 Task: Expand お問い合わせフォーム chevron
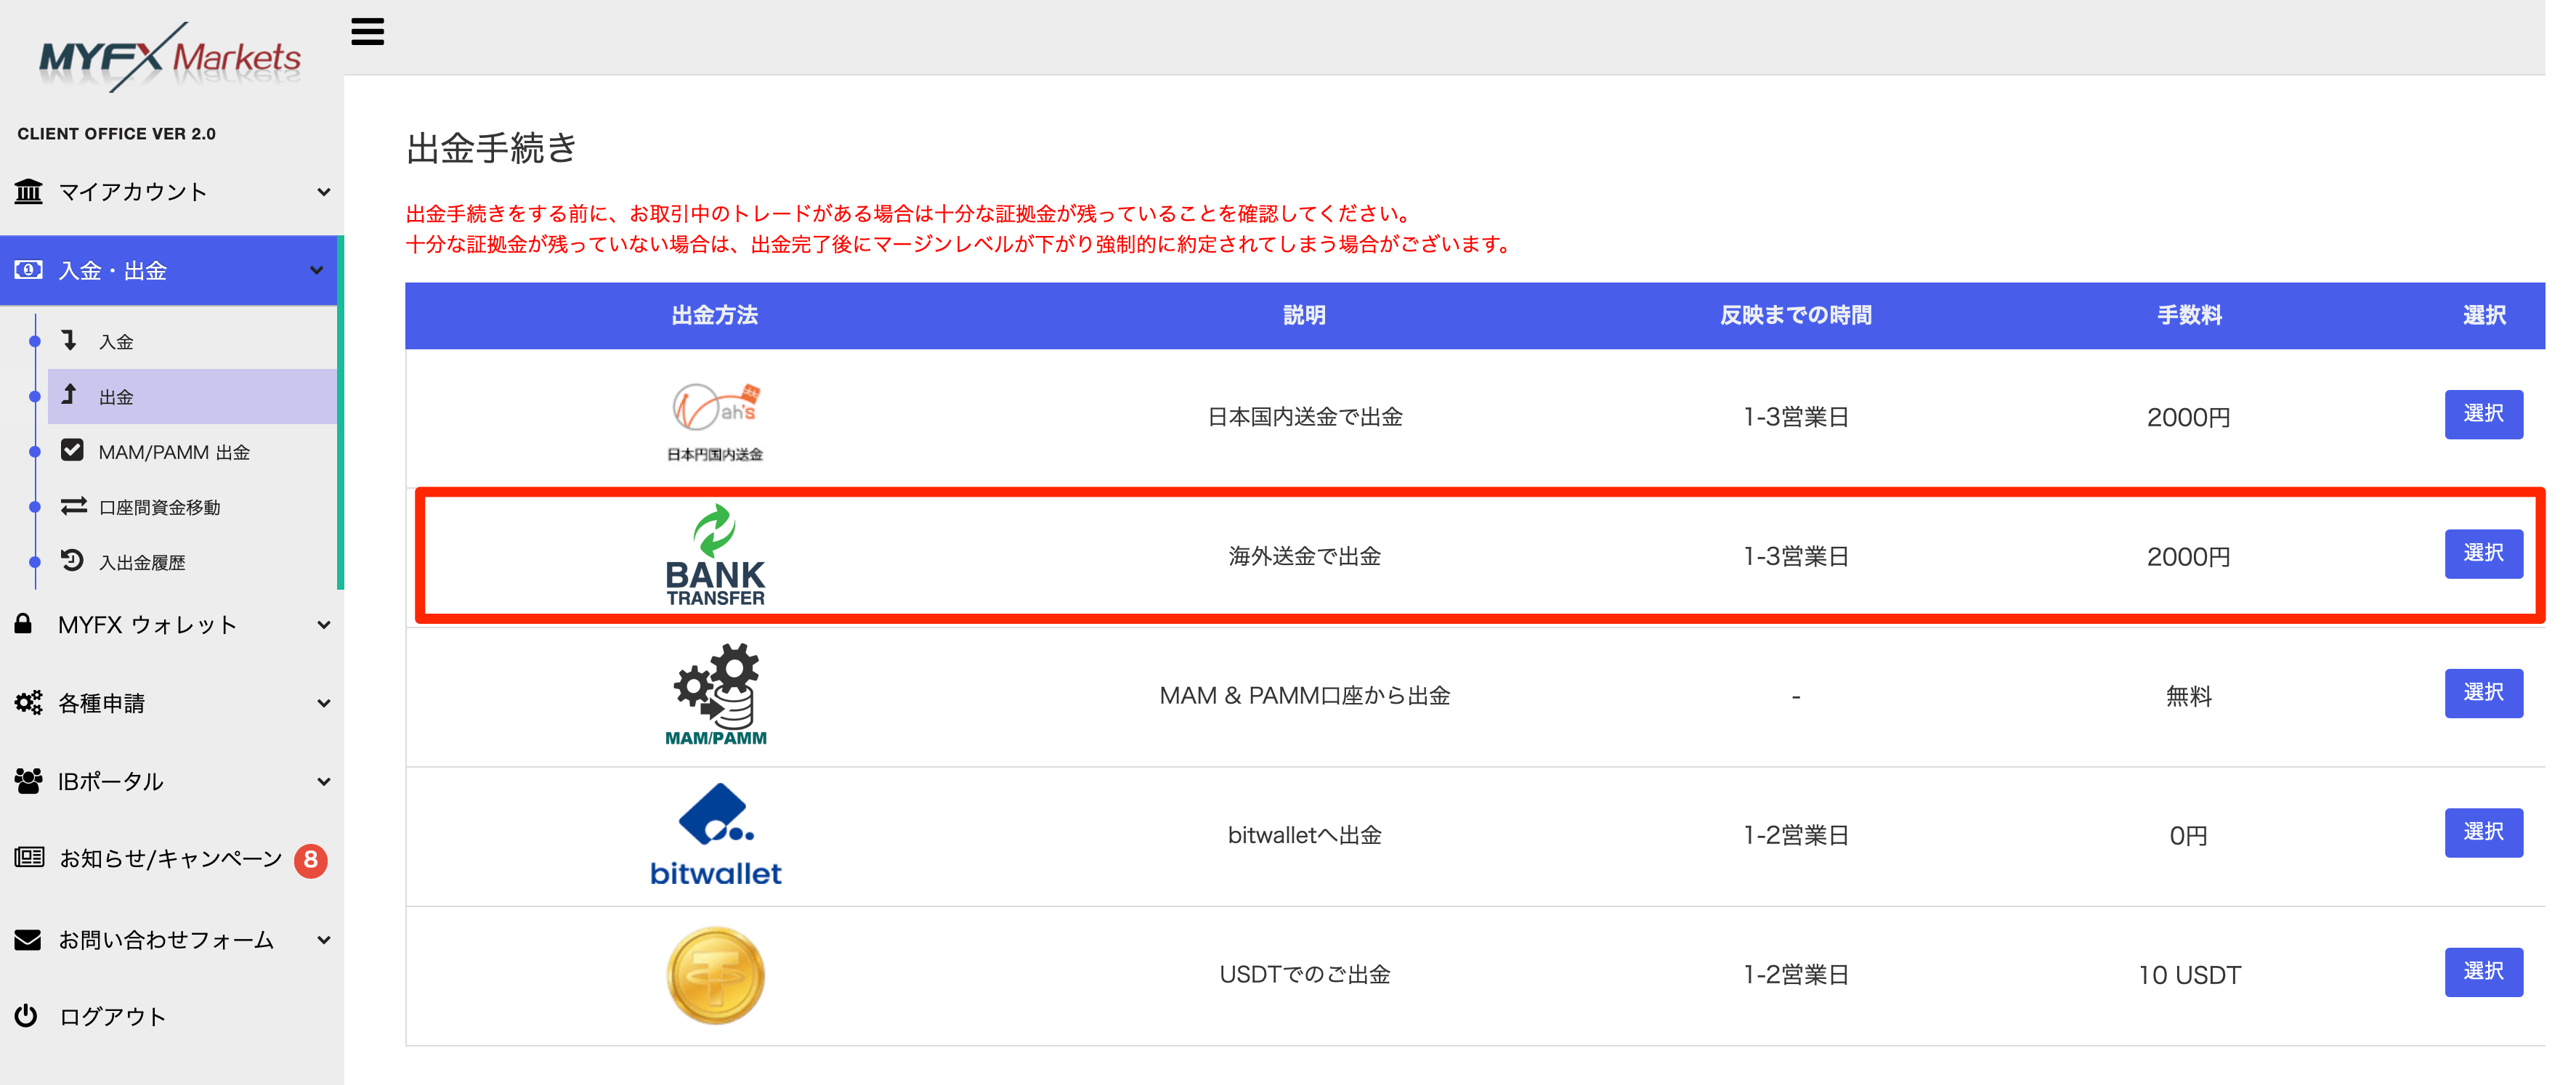tap(323, 939)
